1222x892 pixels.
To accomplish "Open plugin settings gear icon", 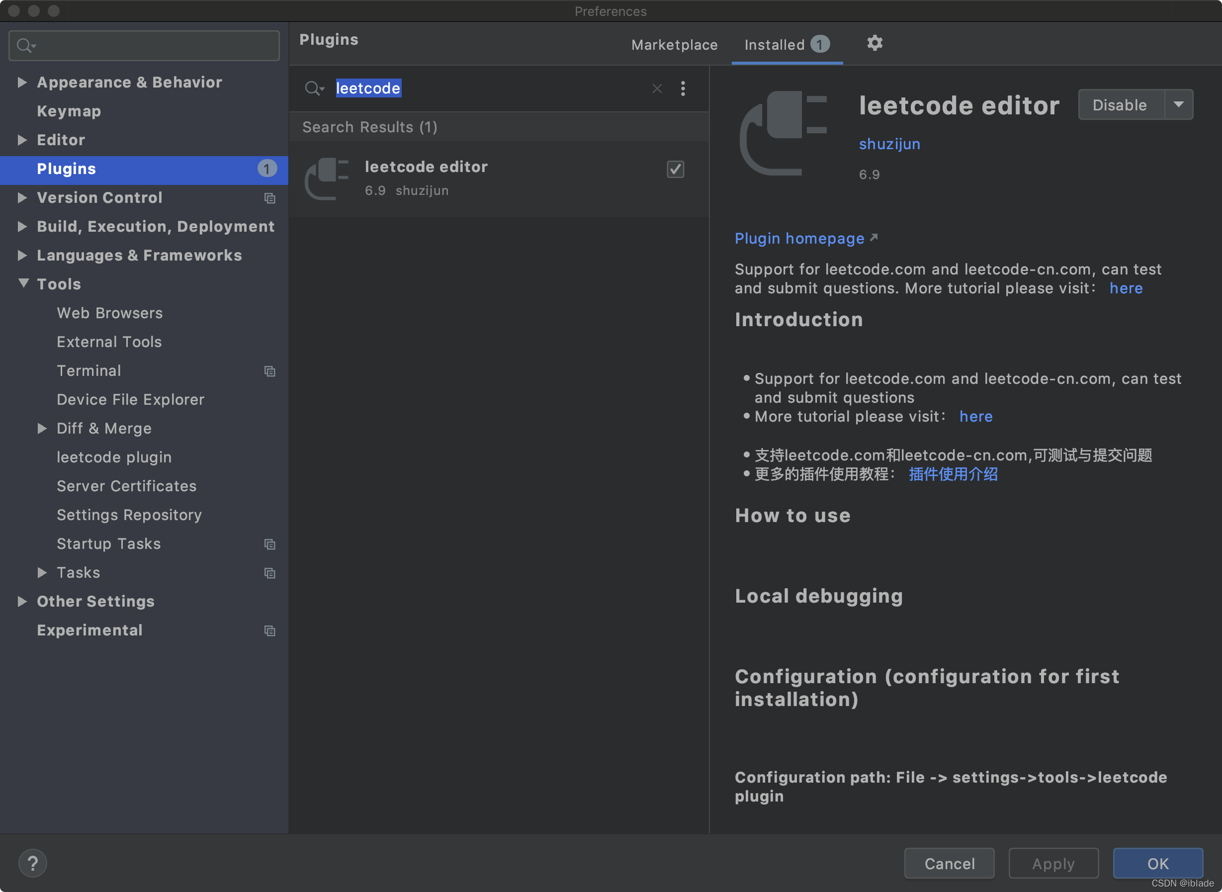I will [874, 43].
